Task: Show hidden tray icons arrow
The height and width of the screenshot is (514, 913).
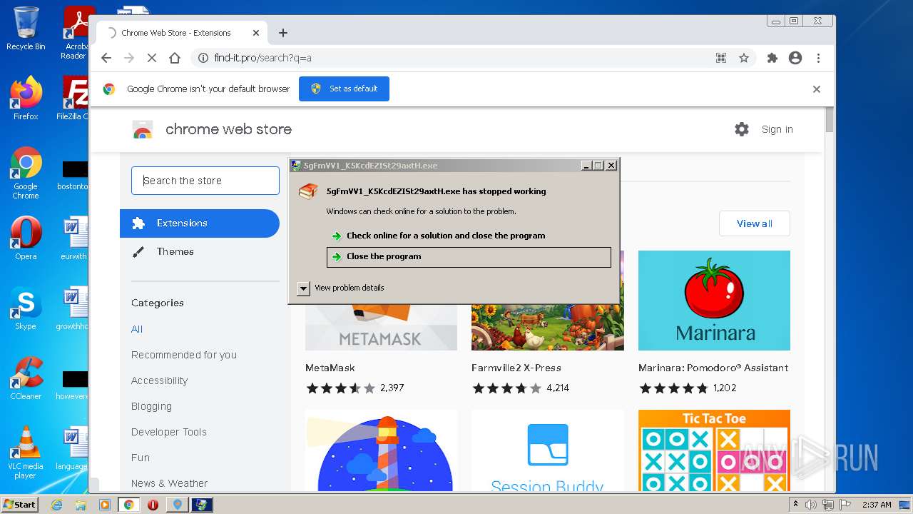Action: (796, 505)
